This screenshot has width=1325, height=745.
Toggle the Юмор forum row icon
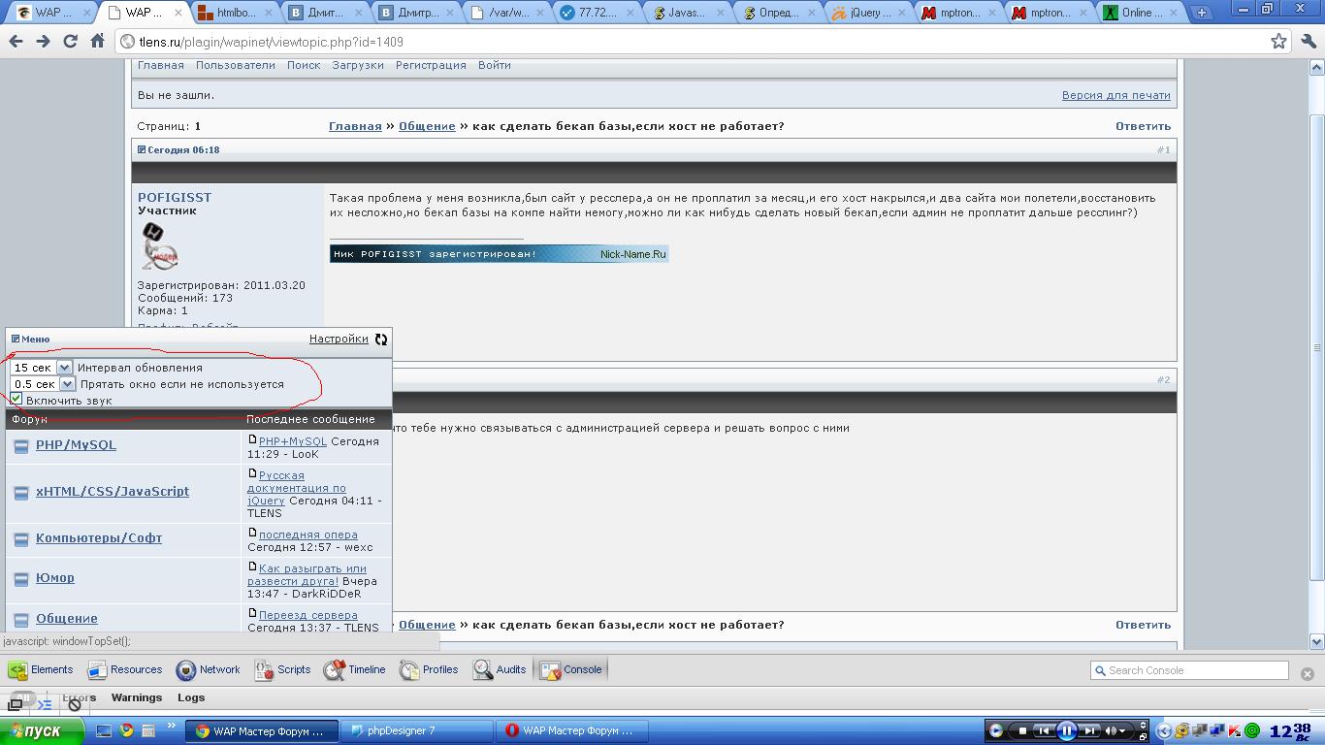[x=21, y=579]
